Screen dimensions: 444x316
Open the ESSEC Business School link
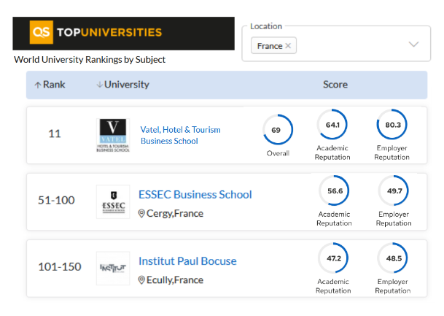(195, 195)
